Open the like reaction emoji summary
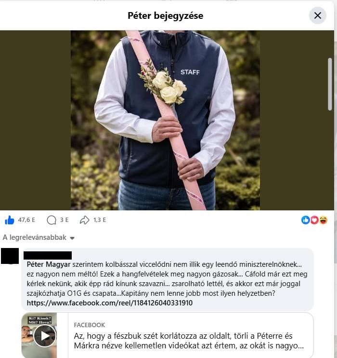Screen dimensions: 337x358 (305, 220)
